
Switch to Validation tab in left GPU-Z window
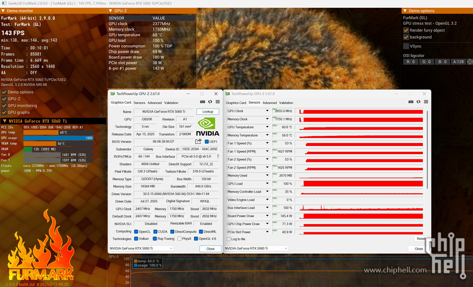[171, 103]
